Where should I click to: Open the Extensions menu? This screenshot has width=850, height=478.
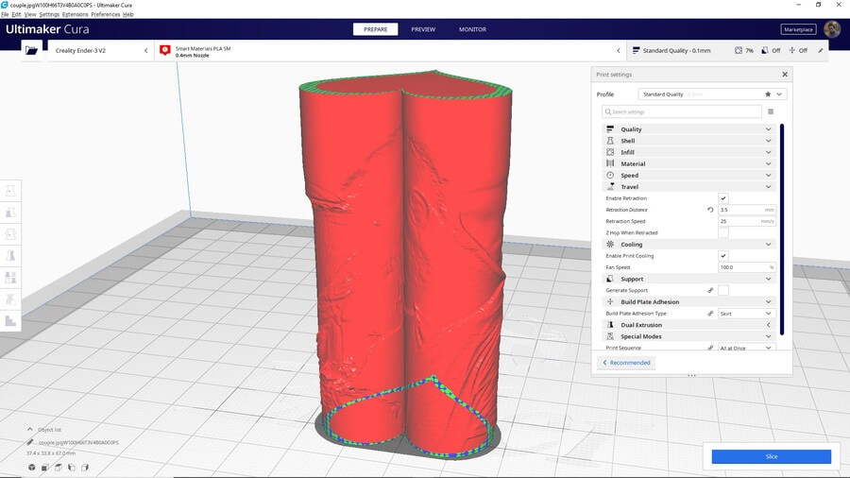click(75, 15)
